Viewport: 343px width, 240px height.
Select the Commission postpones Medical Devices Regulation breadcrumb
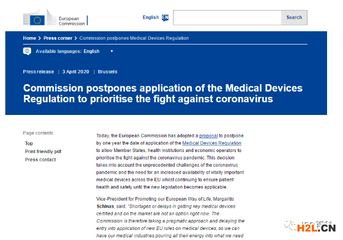click(x=134, y=38)
